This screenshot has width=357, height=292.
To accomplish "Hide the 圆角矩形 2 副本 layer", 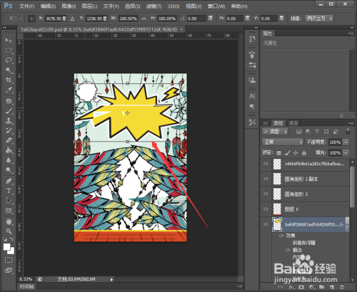I will (266, 179).
